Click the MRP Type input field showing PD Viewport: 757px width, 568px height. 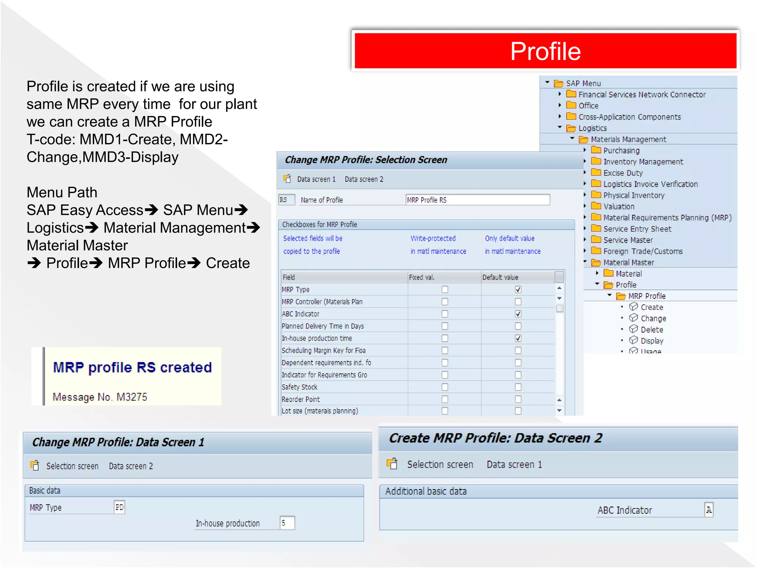coord(119,507)
